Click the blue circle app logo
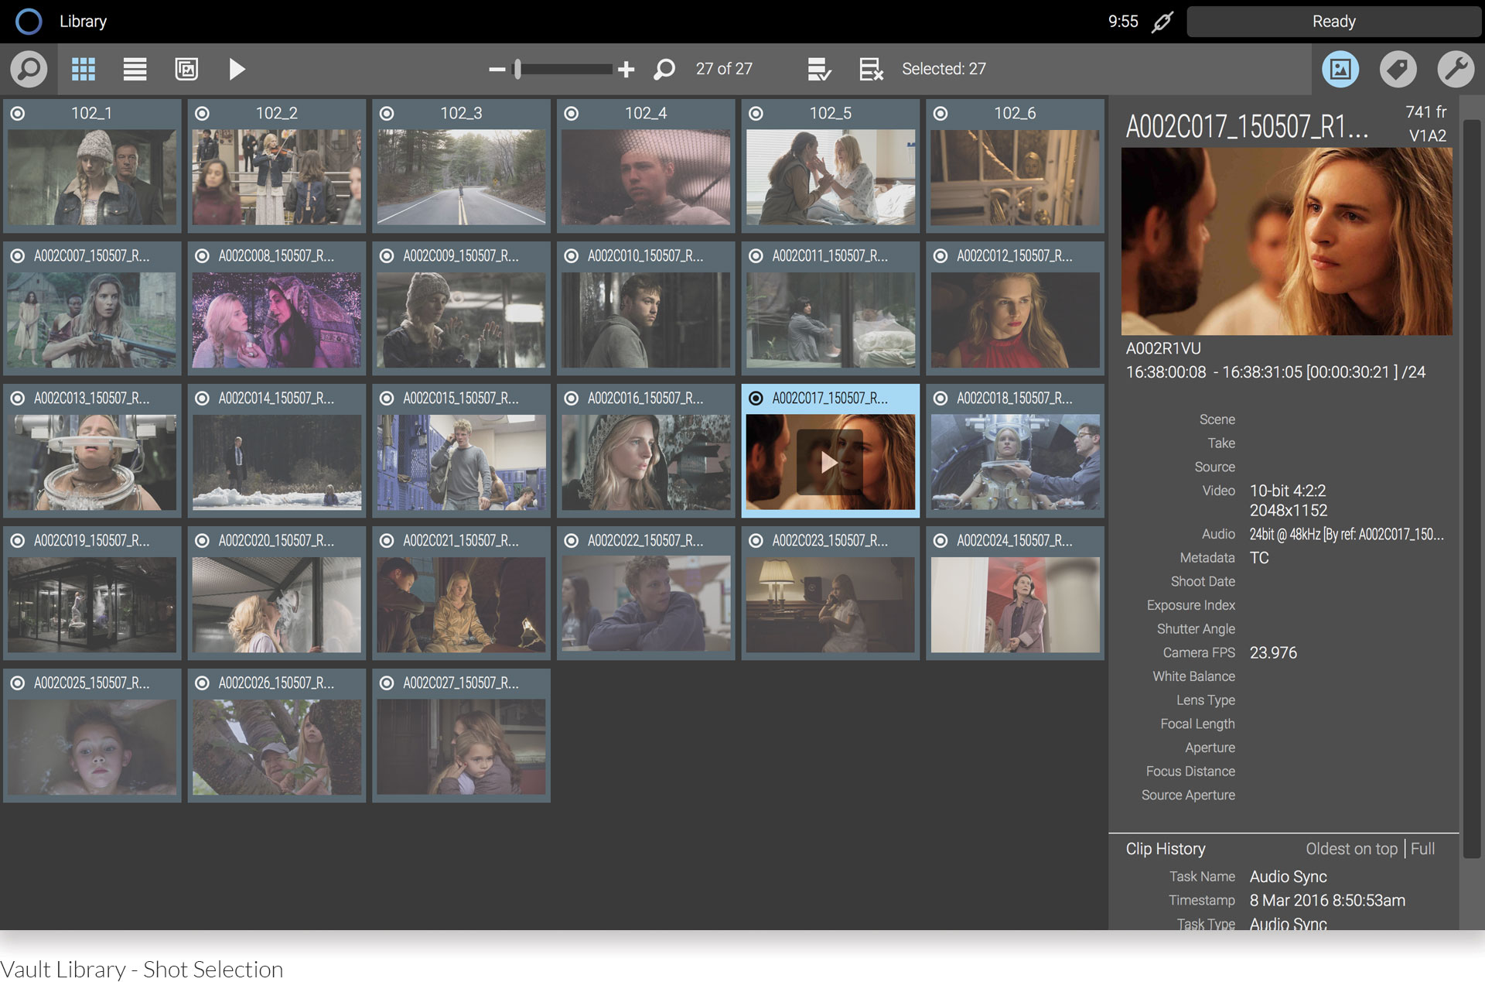The height and width of the screenshot is (982, 1485). [29, 21]
